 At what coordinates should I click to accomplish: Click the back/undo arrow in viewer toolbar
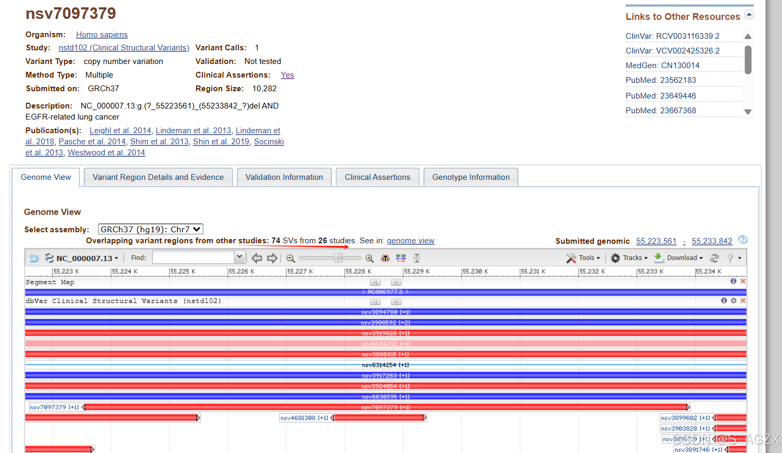point(34,258)
